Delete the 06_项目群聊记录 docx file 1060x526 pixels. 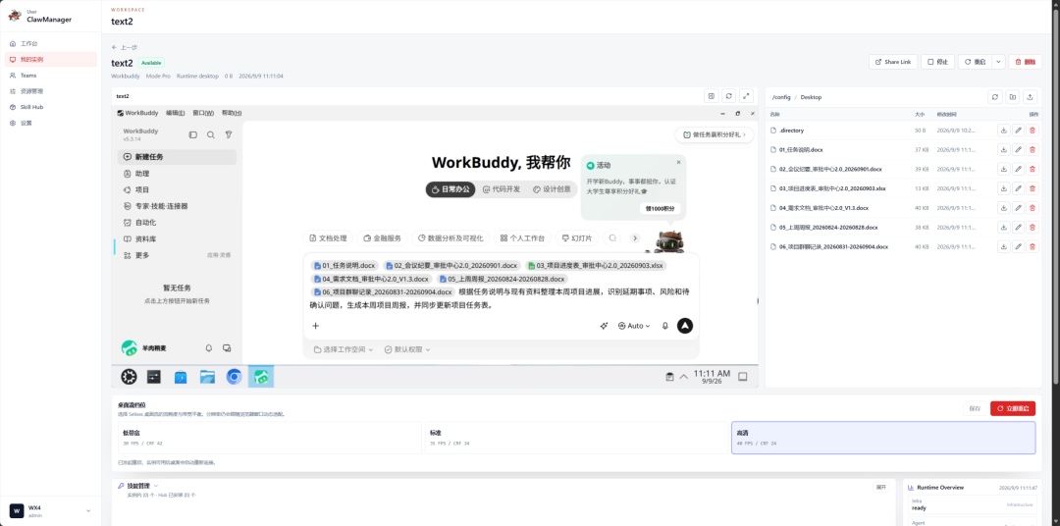(1033, 246)
